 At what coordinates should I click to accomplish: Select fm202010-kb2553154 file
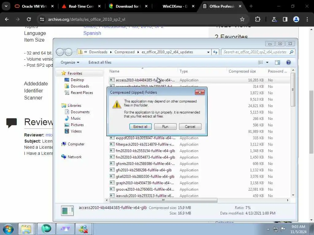[x=145, y=151]
